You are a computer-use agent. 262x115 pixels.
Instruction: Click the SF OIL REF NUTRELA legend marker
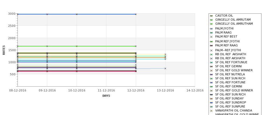[x=211, y=75]
